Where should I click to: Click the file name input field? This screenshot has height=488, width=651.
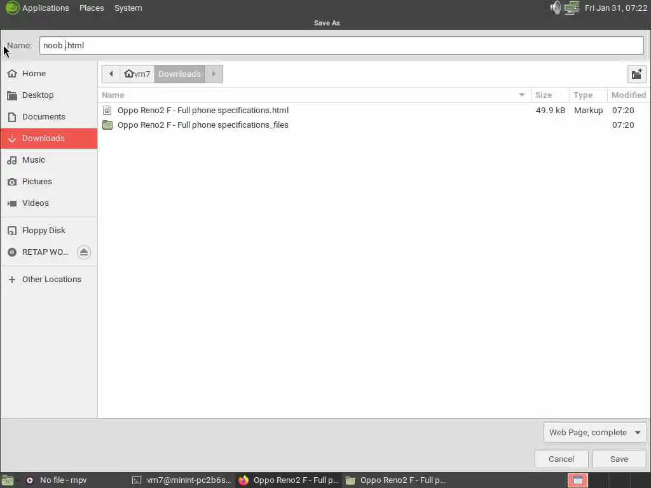click(x=341, y=45)
